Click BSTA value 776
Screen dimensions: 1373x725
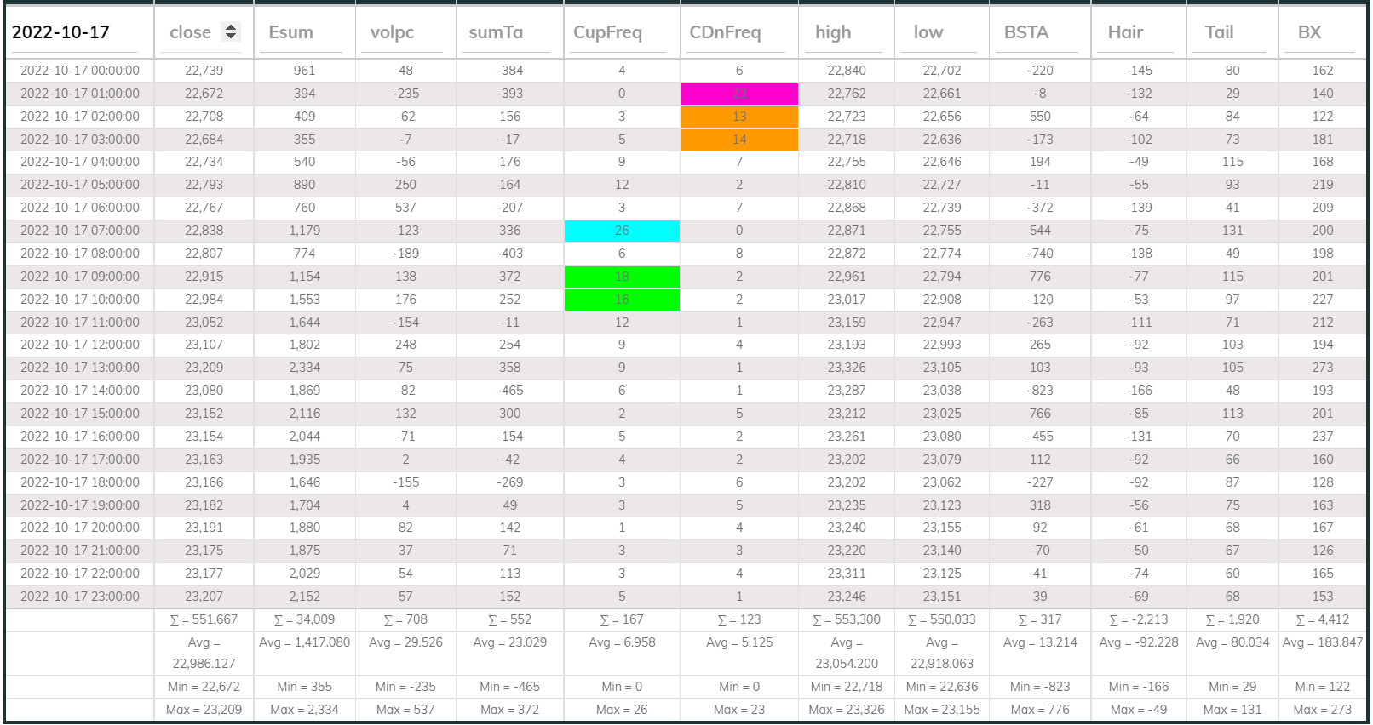1040,277
